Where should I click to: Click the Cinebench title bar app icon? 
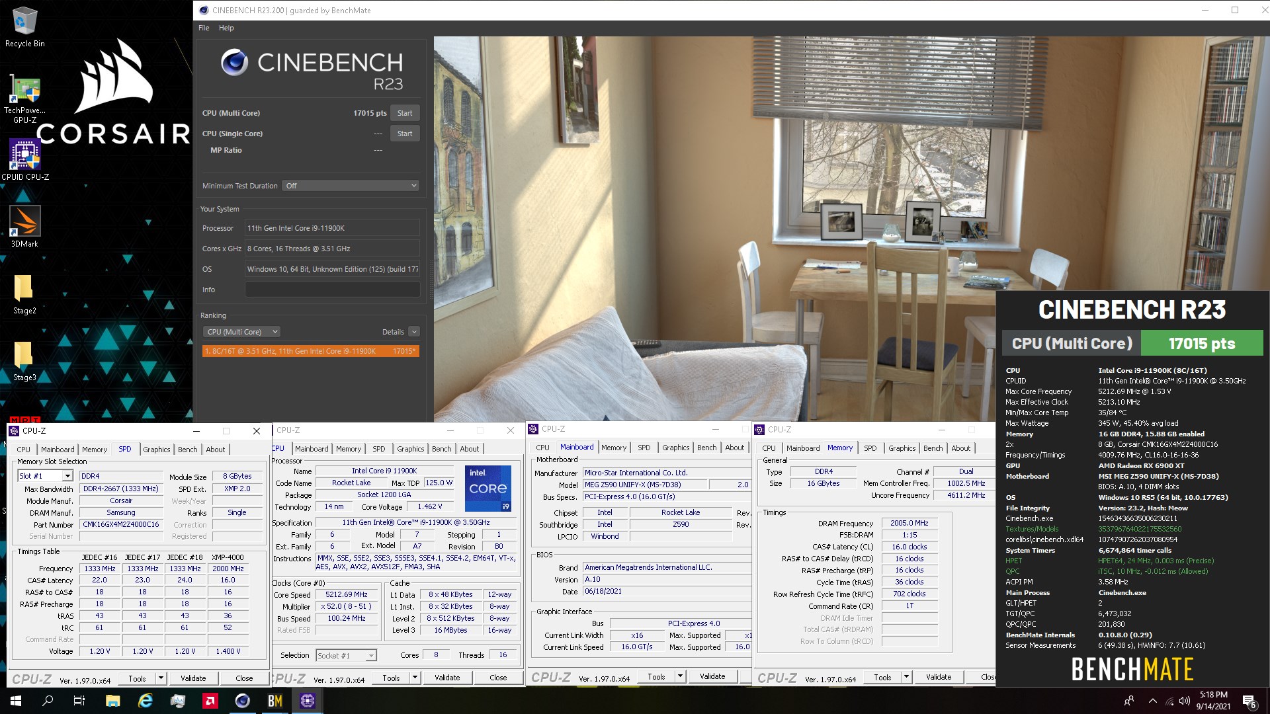(204, 10)
